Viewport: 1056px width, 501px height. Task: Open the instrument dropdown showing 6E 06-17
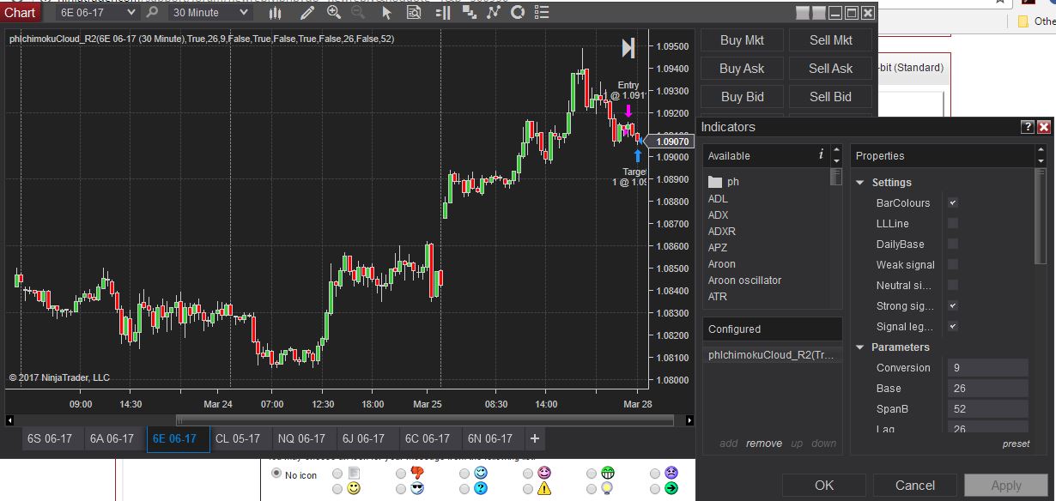[x=96, y=13]
